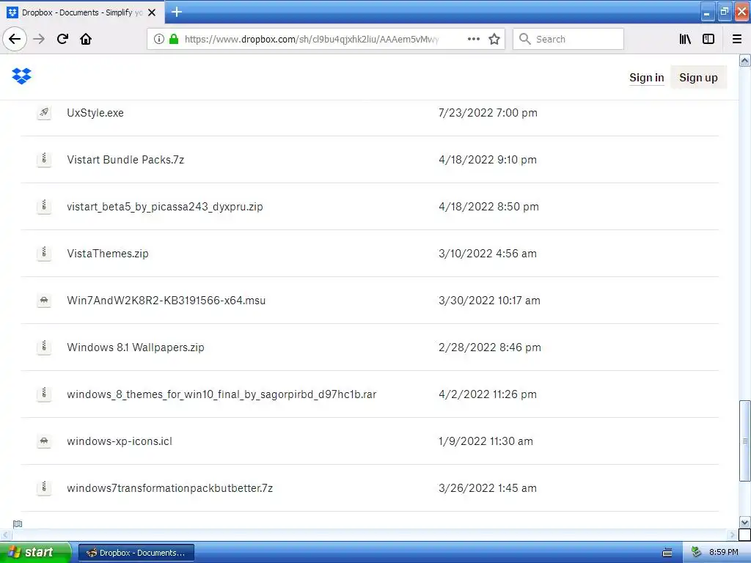
Task: Open the Windows start menu
Action: tap(35, 553)
